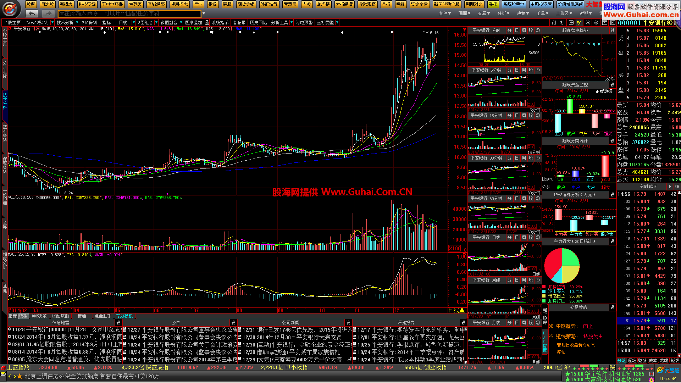The height and width of the screenshot is (383, 681).
Task: Click the 线 drawing line icon
Action: point(588,23)
